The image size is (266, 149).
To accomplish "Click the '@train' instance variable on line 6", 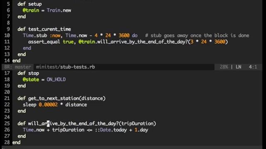I will tap(31, 10).
